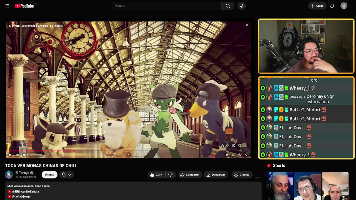
Task: Open the first Shorts thumbnail with bearded man
Action: (280, 186)
